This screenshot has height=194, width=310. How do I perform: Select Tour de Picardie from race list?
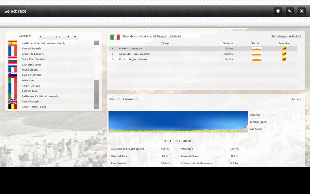click(x=32, y=48)
